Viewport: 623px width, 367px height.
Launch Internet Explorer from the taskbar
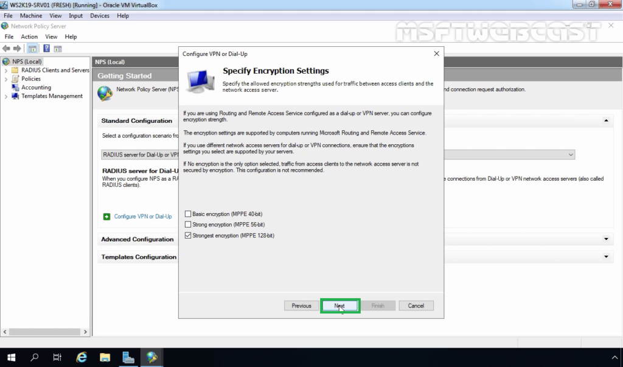(x=82, y=357)
